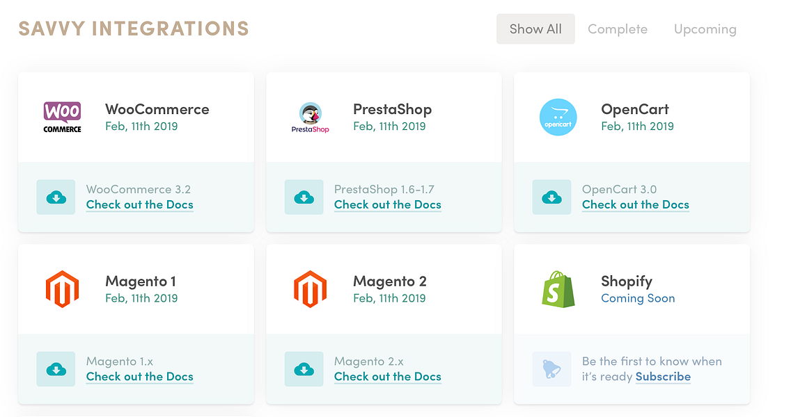Screen dimensions: 791x417
Task: Click the Magento 2.x cloud download icon
Action: (x=304, y=369)
